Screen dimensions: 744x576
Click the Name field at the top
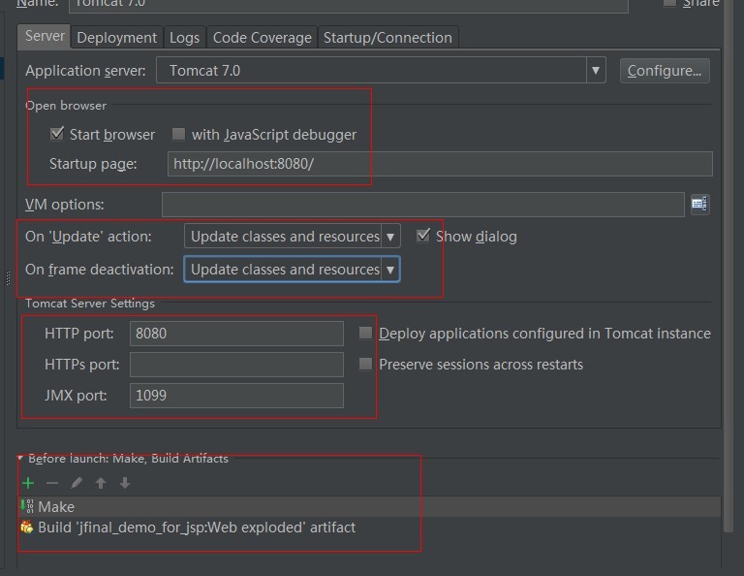(349, 4)
